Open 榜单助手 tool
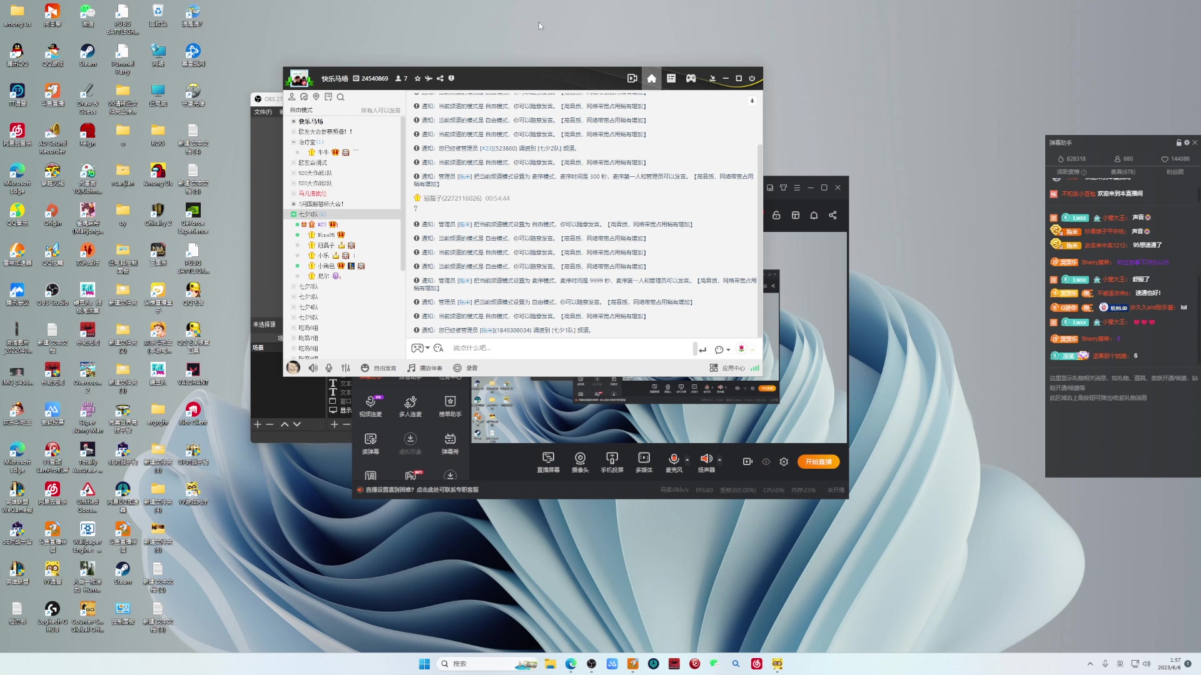Viewport: 1201px width, 675px height. (450, 406)
